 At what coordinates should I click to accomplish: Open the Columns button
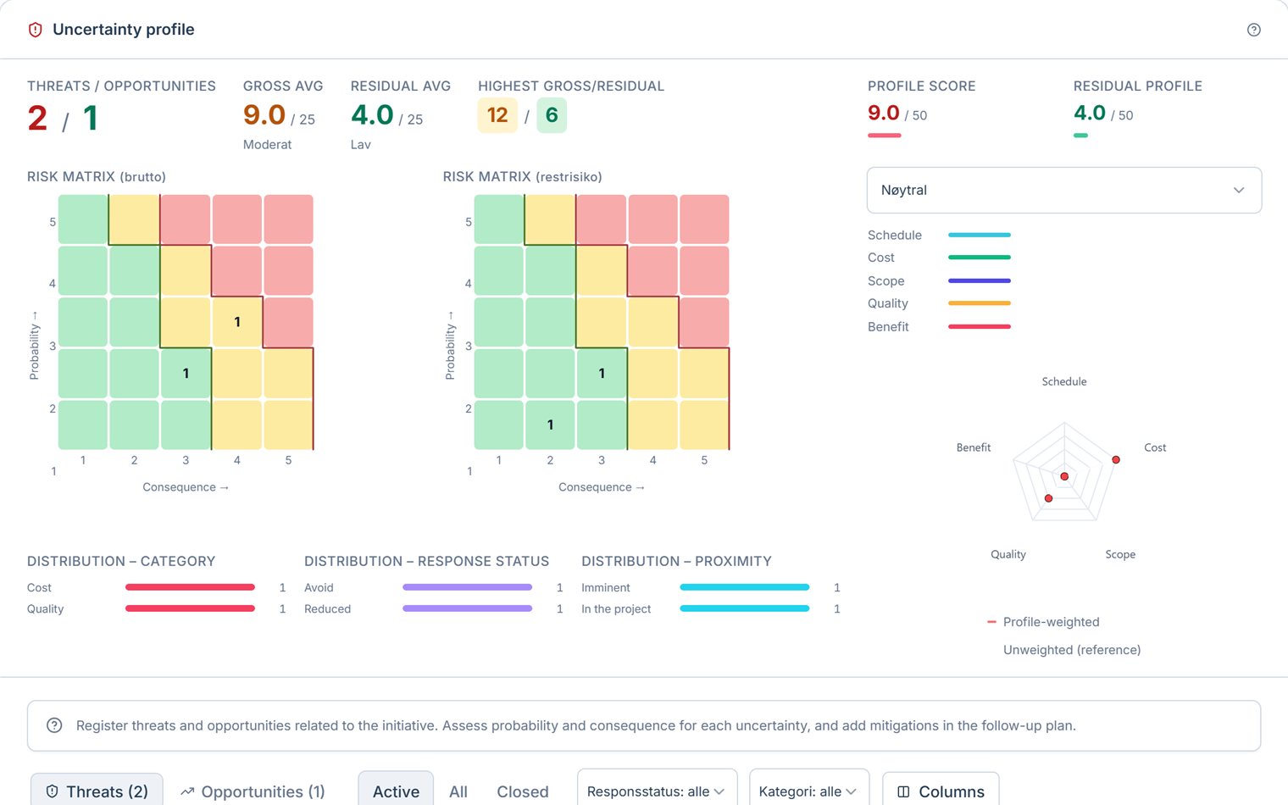(x=941, y=791)
